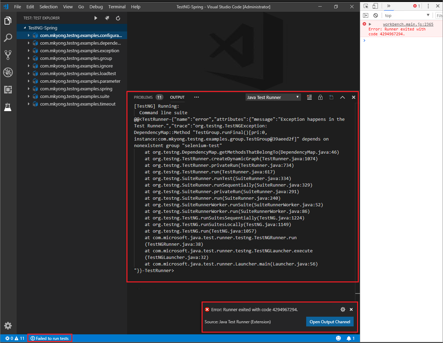This screenshot has height=343, width=443.
Task: Click 'Failed to run tests' in the status bar
Action: (50, 338)
